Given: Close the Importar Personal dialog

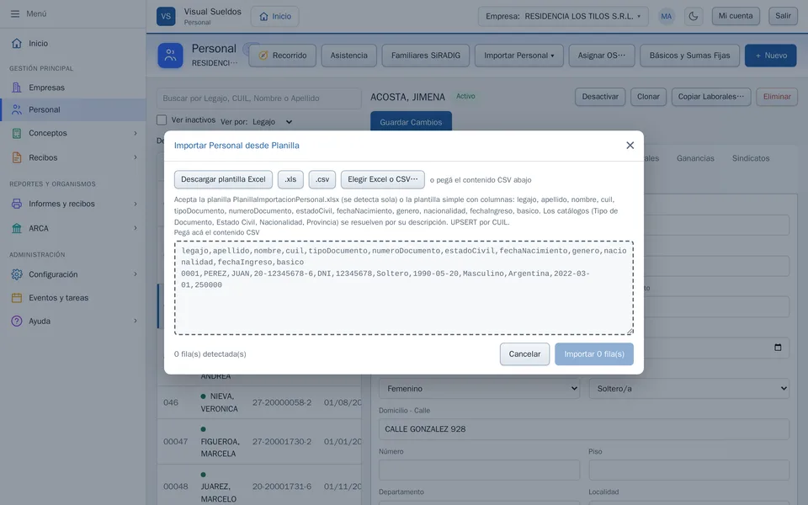Looking at the screenshot, I should click(630, 146).
